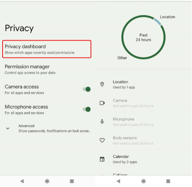Tap the Calendar icon

[x=102, y=159]
